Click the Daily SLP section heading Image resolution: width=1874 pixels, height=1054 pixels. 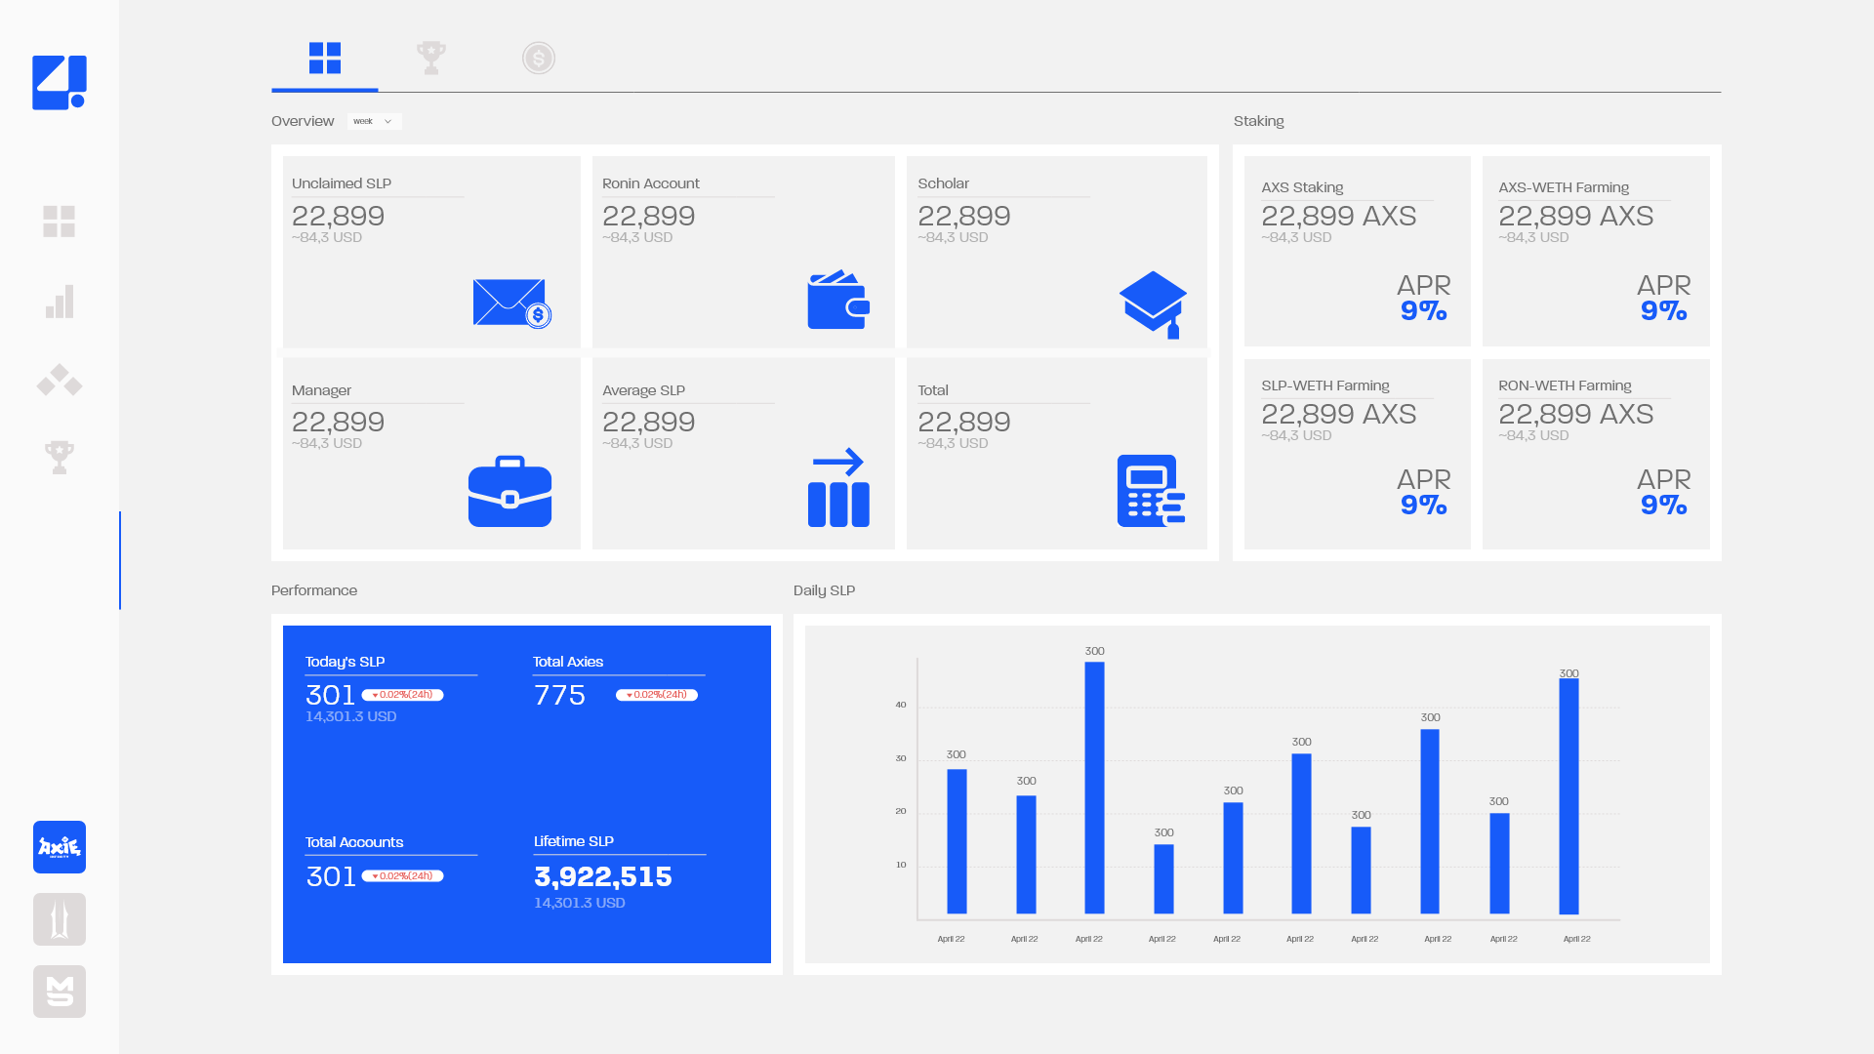tap(824, 590)
